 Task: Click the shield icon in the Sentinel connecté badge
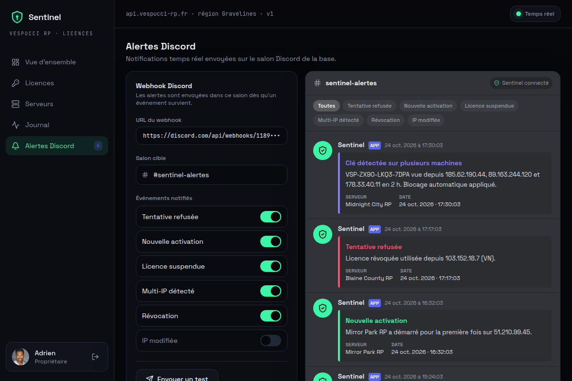click(497, 83)
